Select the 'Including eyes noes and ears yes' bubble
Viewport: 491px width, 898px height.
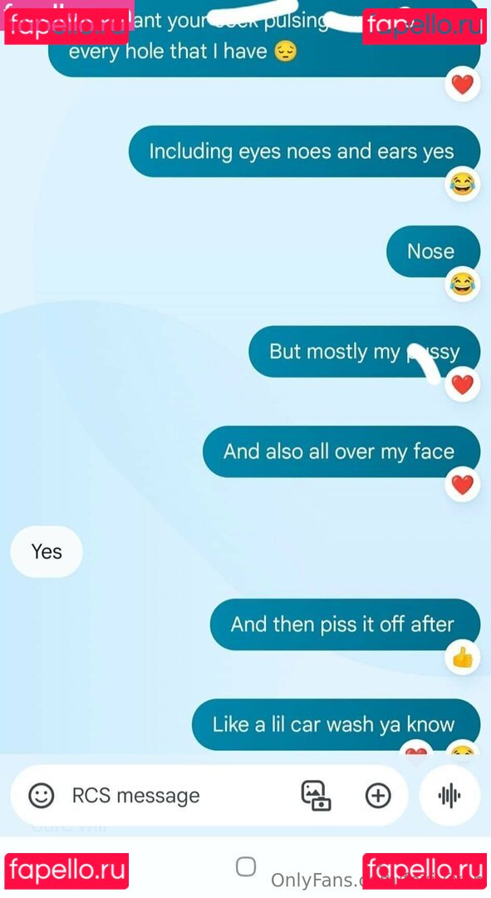tap(304, 151)
